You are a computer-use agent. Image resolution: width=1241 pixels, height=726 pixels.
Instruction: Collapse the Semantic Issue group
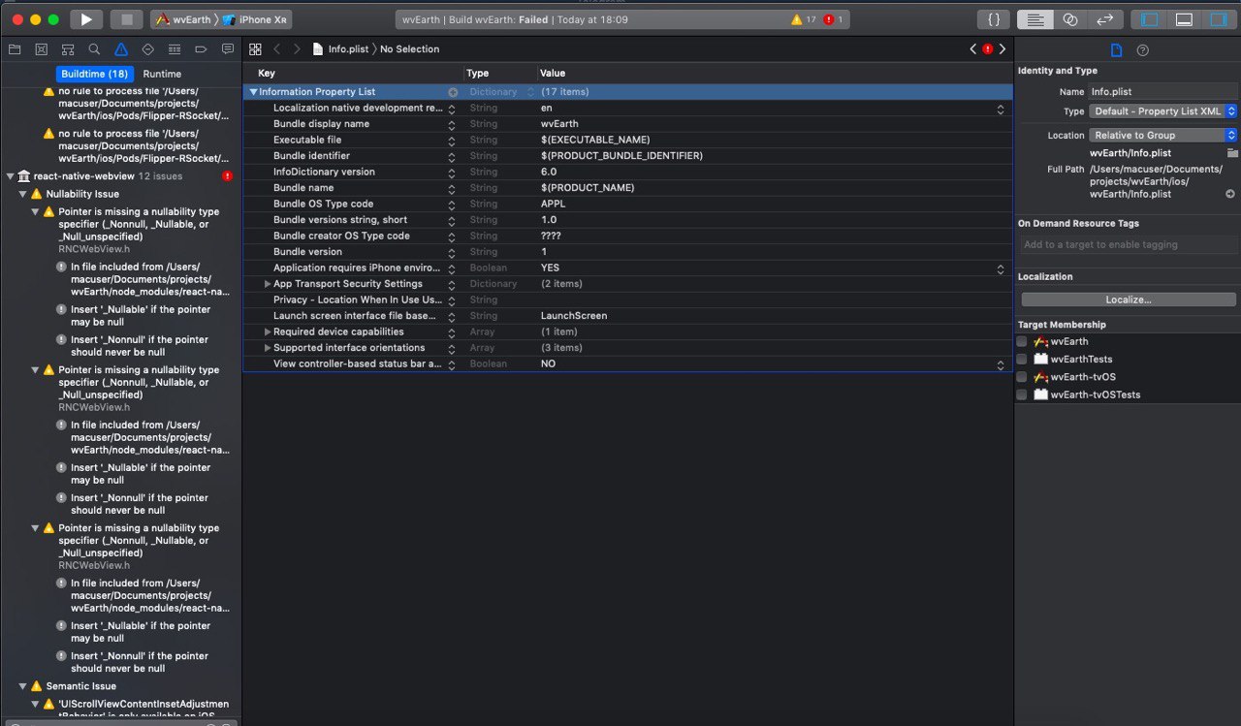coord(23,686)
